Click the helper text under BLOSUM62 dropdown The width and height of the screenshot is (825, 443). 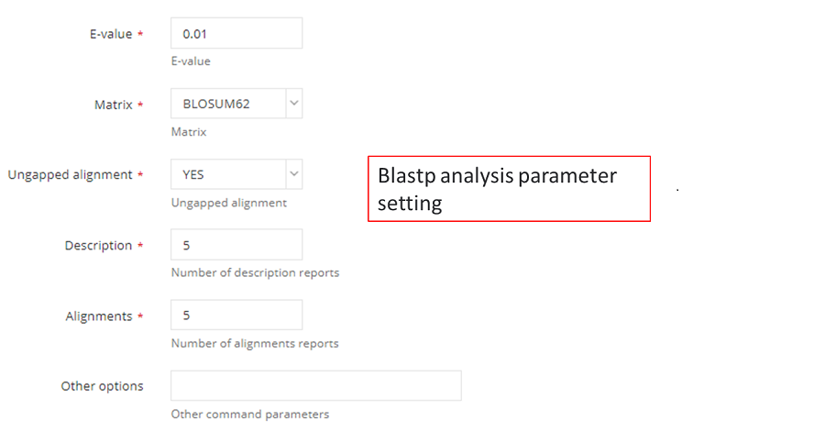point(189,132)
